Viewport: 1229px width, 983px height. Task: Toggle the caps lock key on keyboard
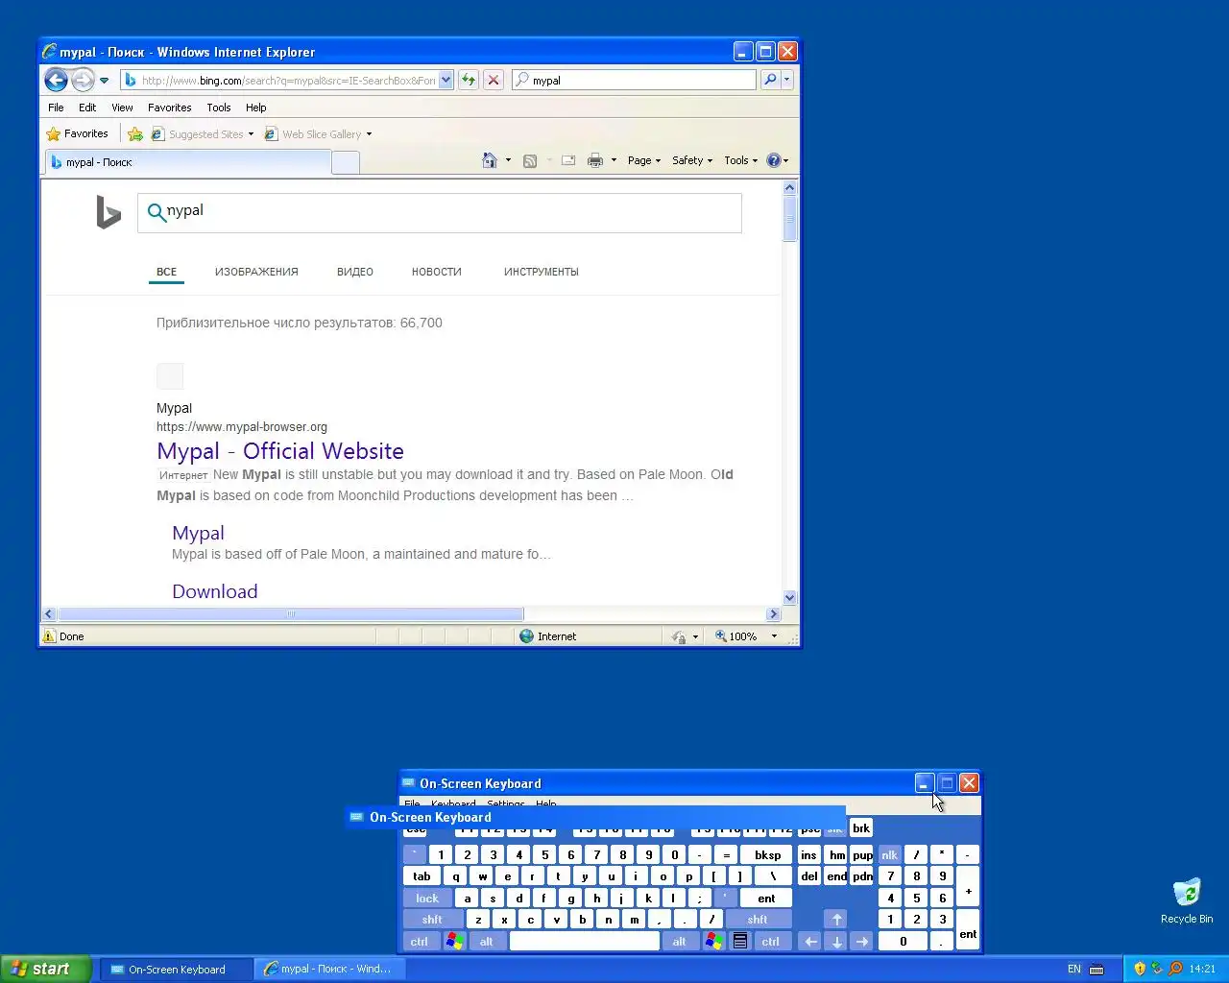[427, 899]
